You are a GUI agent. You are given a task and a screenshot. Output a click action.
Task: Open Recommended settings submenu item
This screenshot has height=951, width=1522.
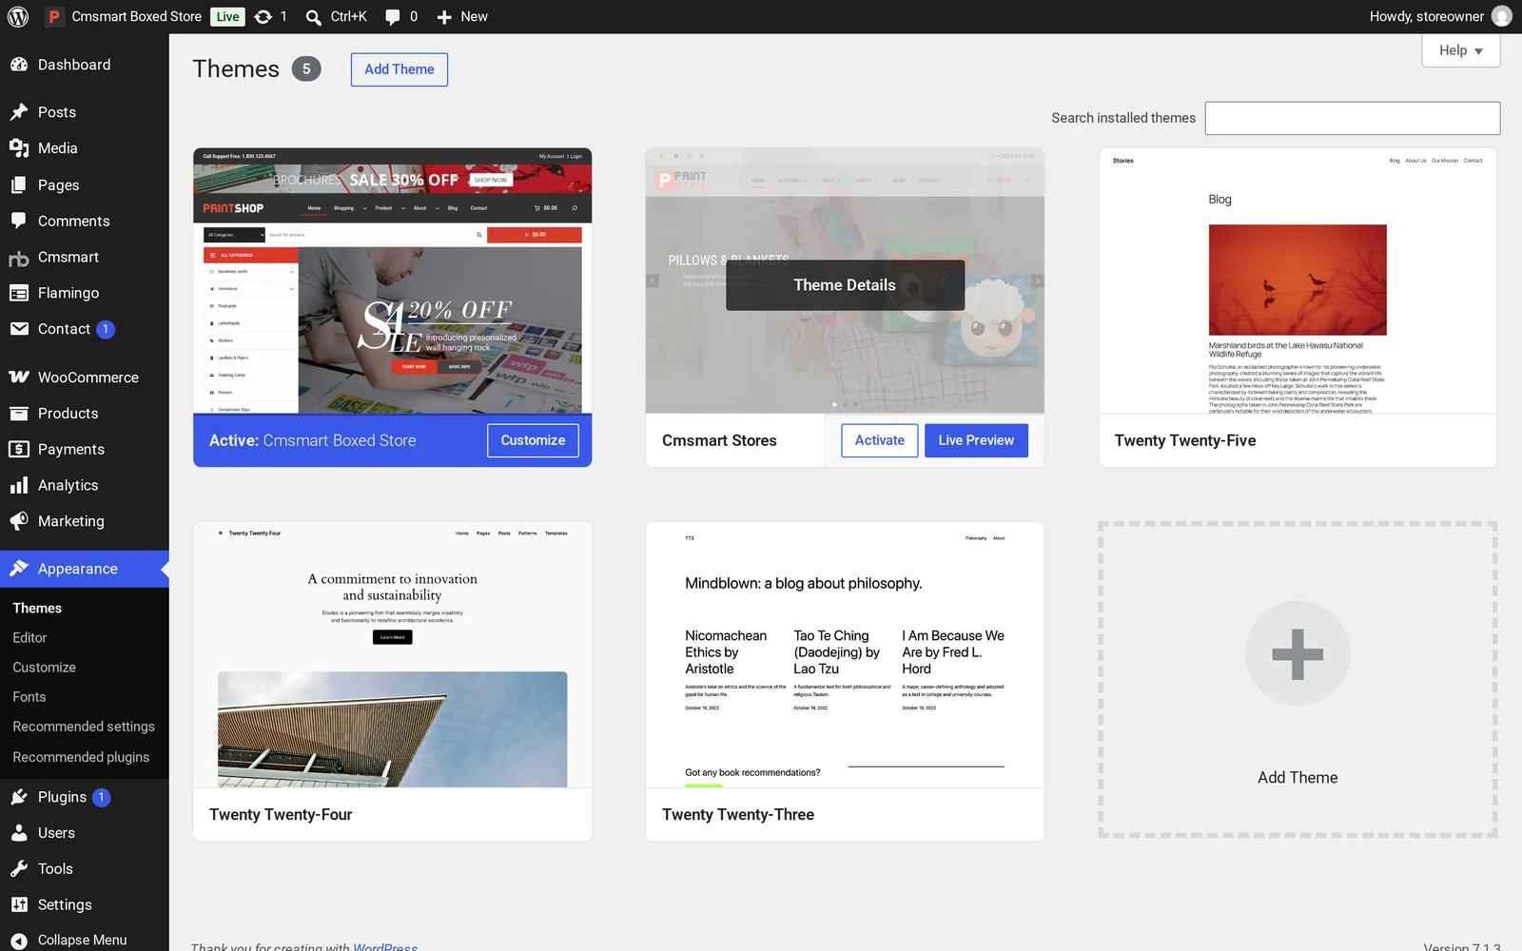pyautogui.click(x=84, y=727)
